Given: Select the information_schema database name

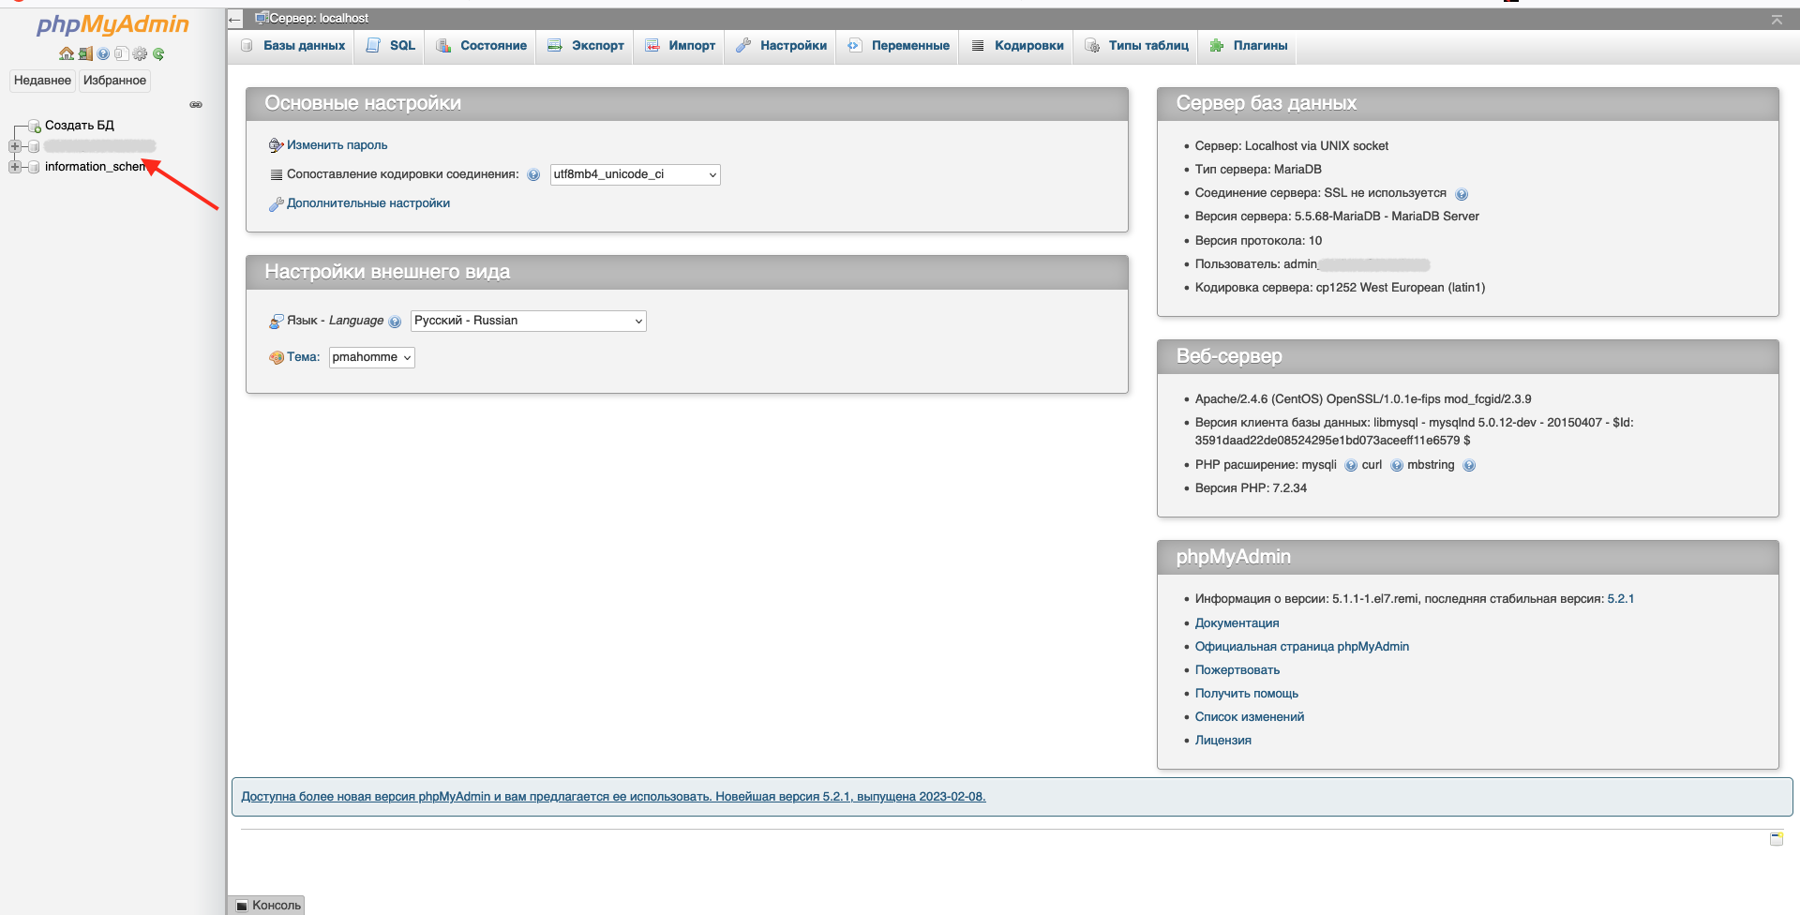Looking at the screenshot, I should [96, 167].
